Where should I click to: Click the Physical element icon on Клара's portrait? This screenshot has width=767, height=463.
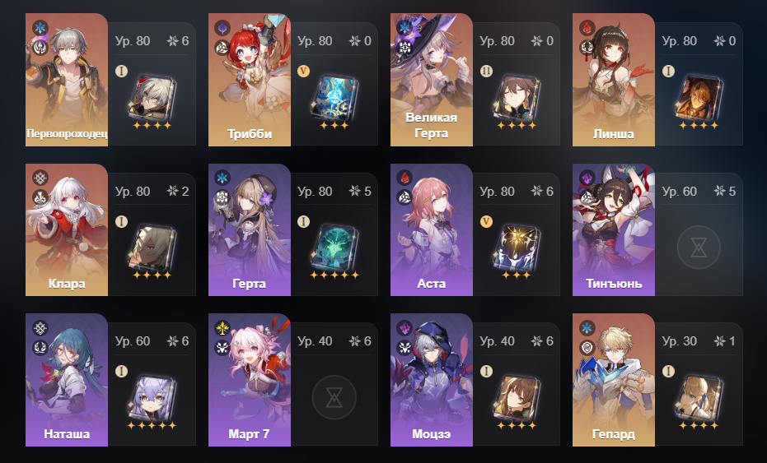pyautogui.click(x=40, y=178)
